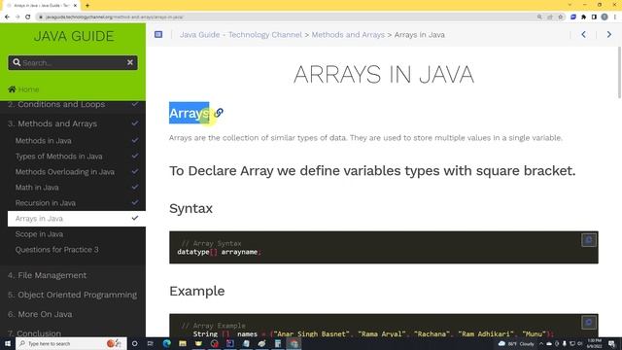The height and width of the screenshot is (350, 622).
Task: Open the Home link in the sidebar
Action: [x=28, y=89]
